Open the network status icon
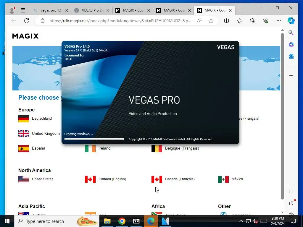303x227 pixels. [x=248, y=221]
